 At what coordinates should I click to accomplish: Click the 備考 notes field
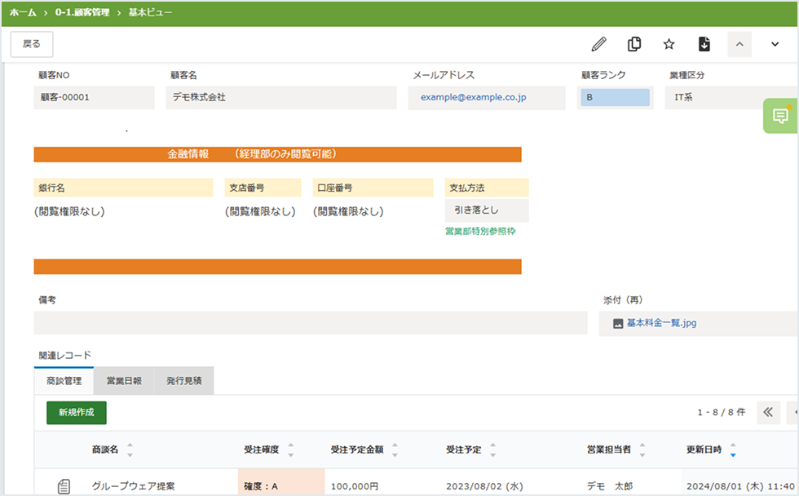(x=310, y=323)
